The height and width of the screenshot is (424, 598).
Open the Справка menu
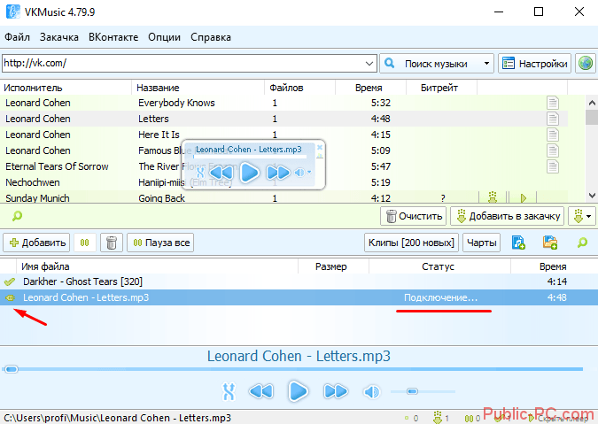point(211,37)
